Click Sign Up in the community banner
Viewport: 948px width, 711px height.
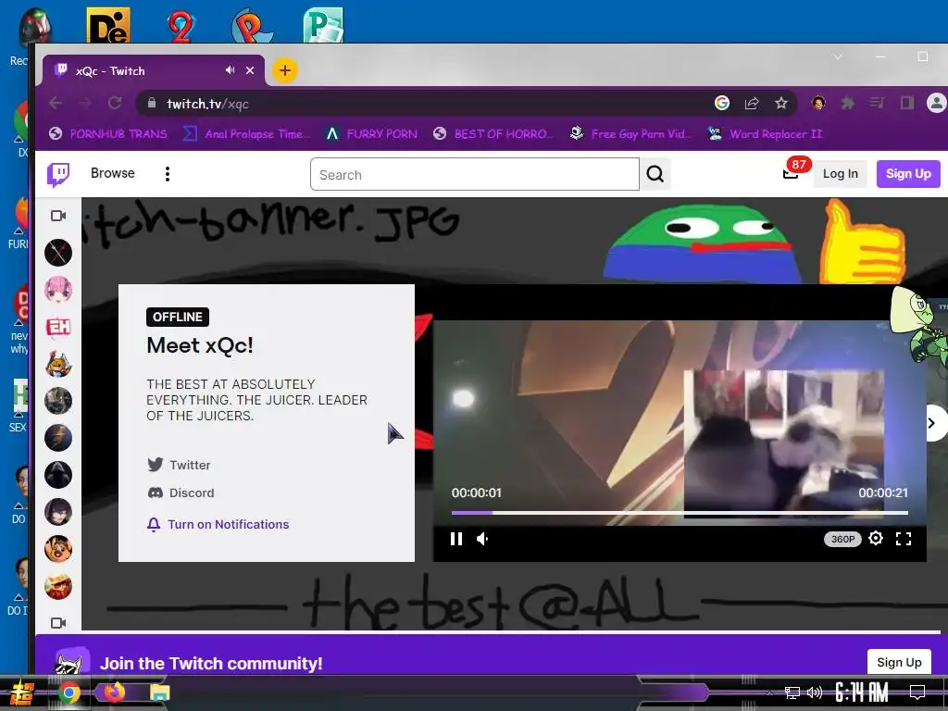click(899, 662)
